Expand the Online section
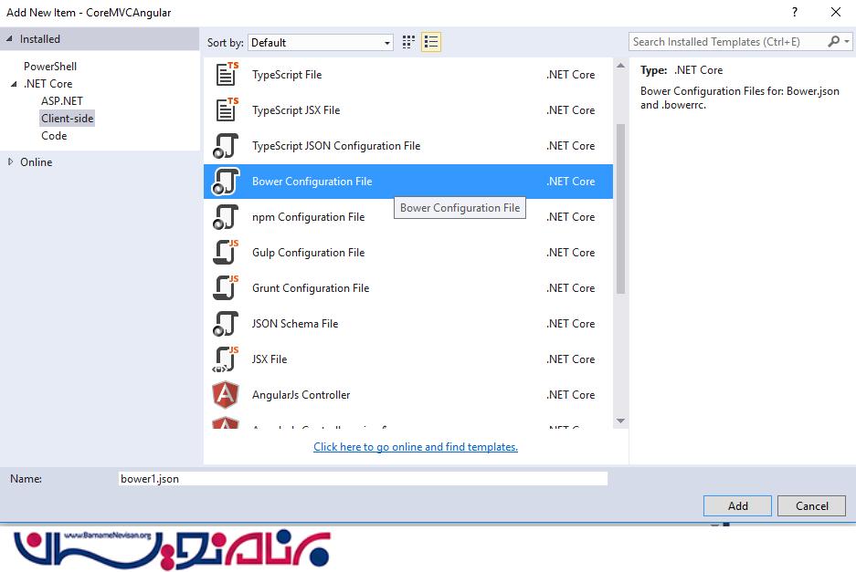 click(10, 162)
